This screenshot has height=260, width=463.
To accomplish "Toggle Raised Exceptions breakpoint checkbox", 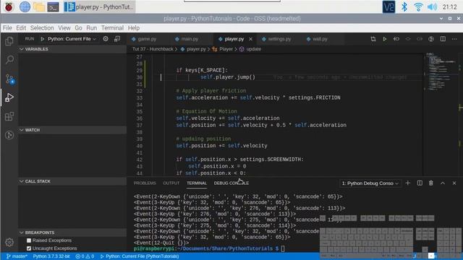I will 29,240.
